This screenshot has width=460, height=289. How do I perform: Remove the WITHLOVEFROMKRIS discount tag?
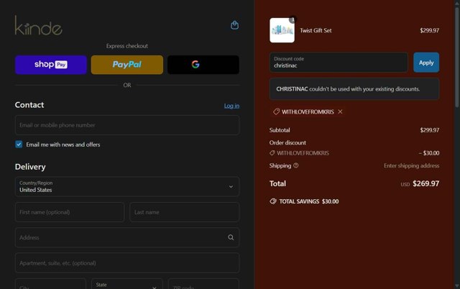point(340,111)
